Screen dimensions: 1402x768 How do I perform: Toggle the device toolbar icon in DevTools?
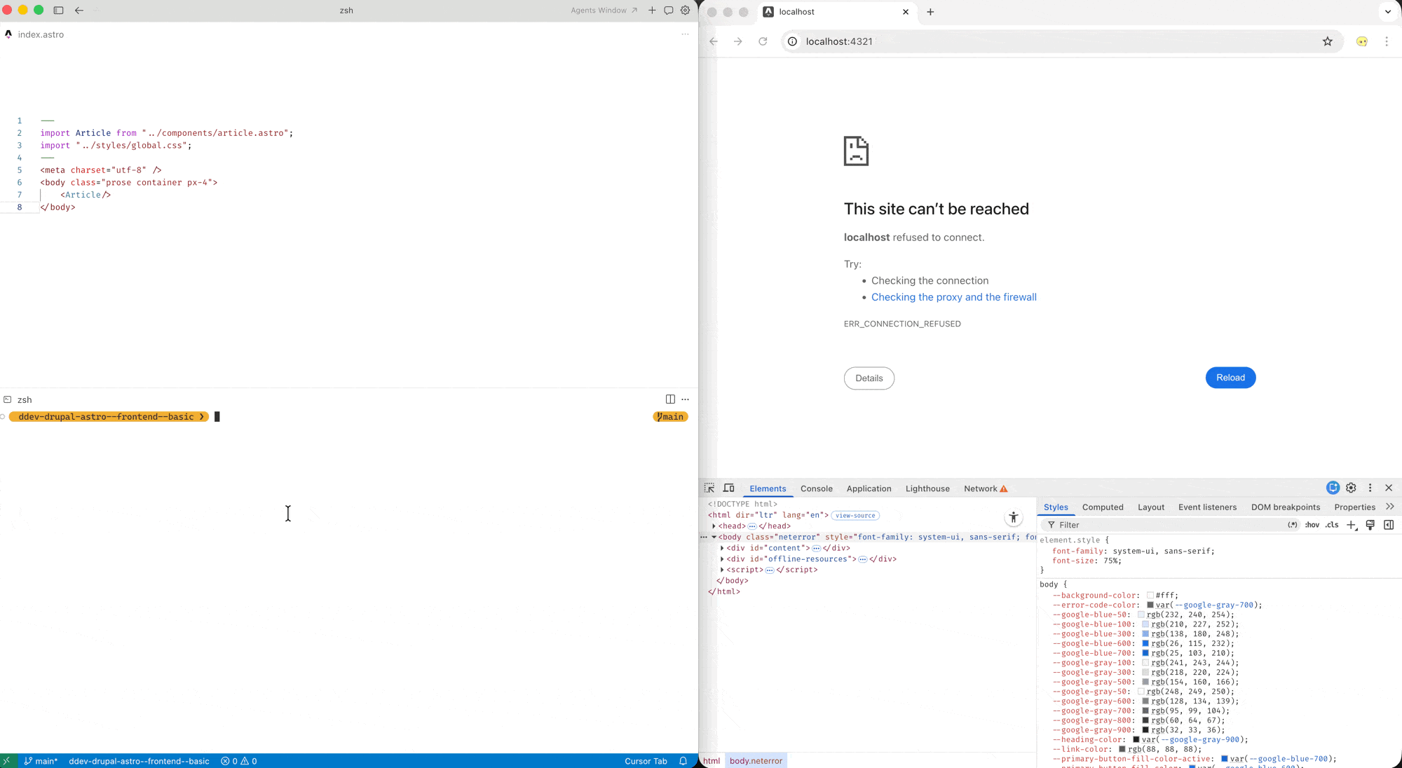click(729, 488)
